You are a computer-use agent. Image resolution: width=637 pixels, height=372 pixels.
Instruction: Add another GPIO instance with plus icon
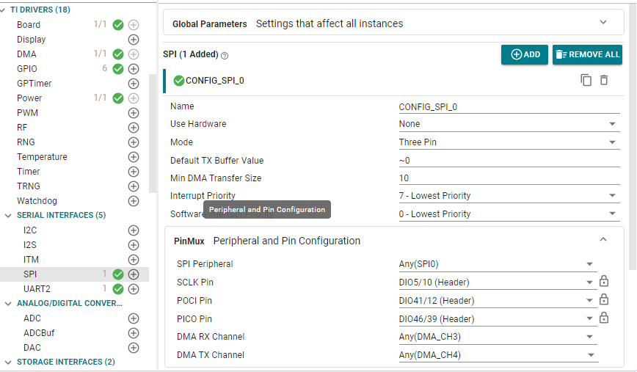coord(134,69)
